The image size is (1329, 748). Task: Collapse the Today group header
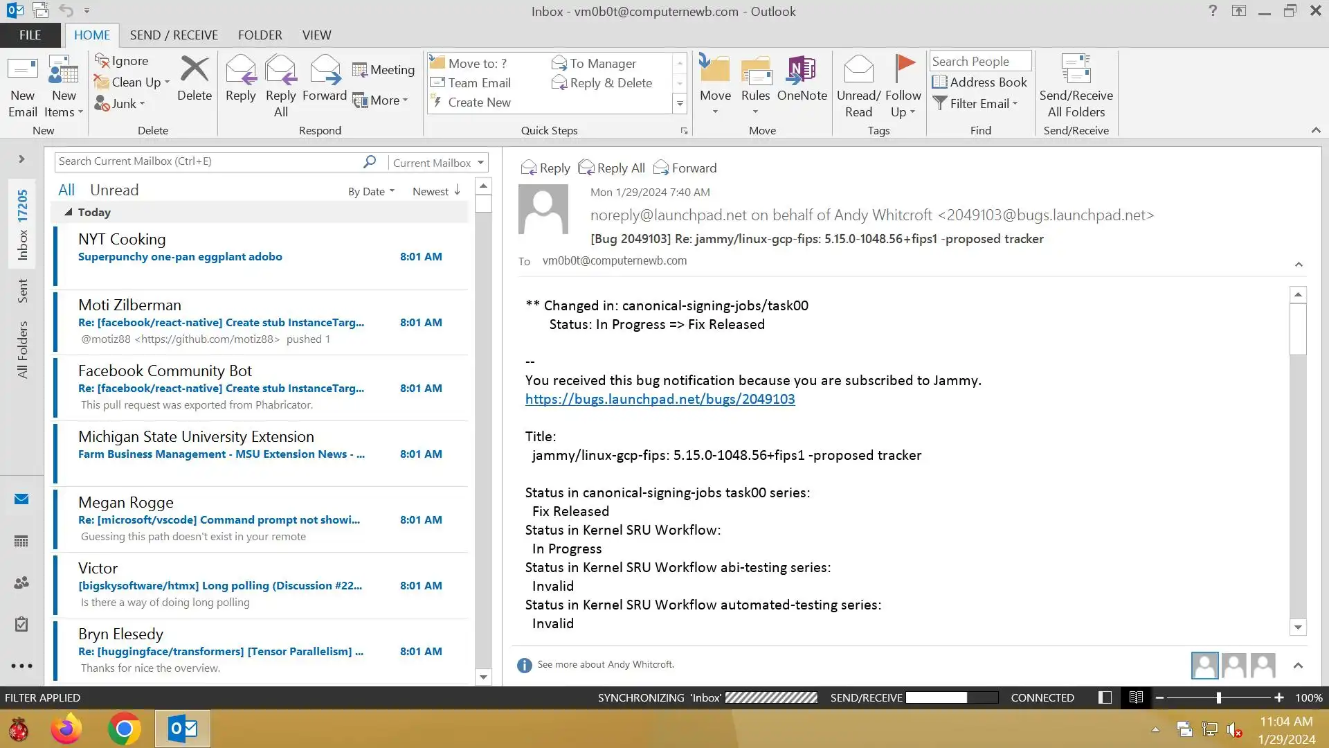(69, 213)
